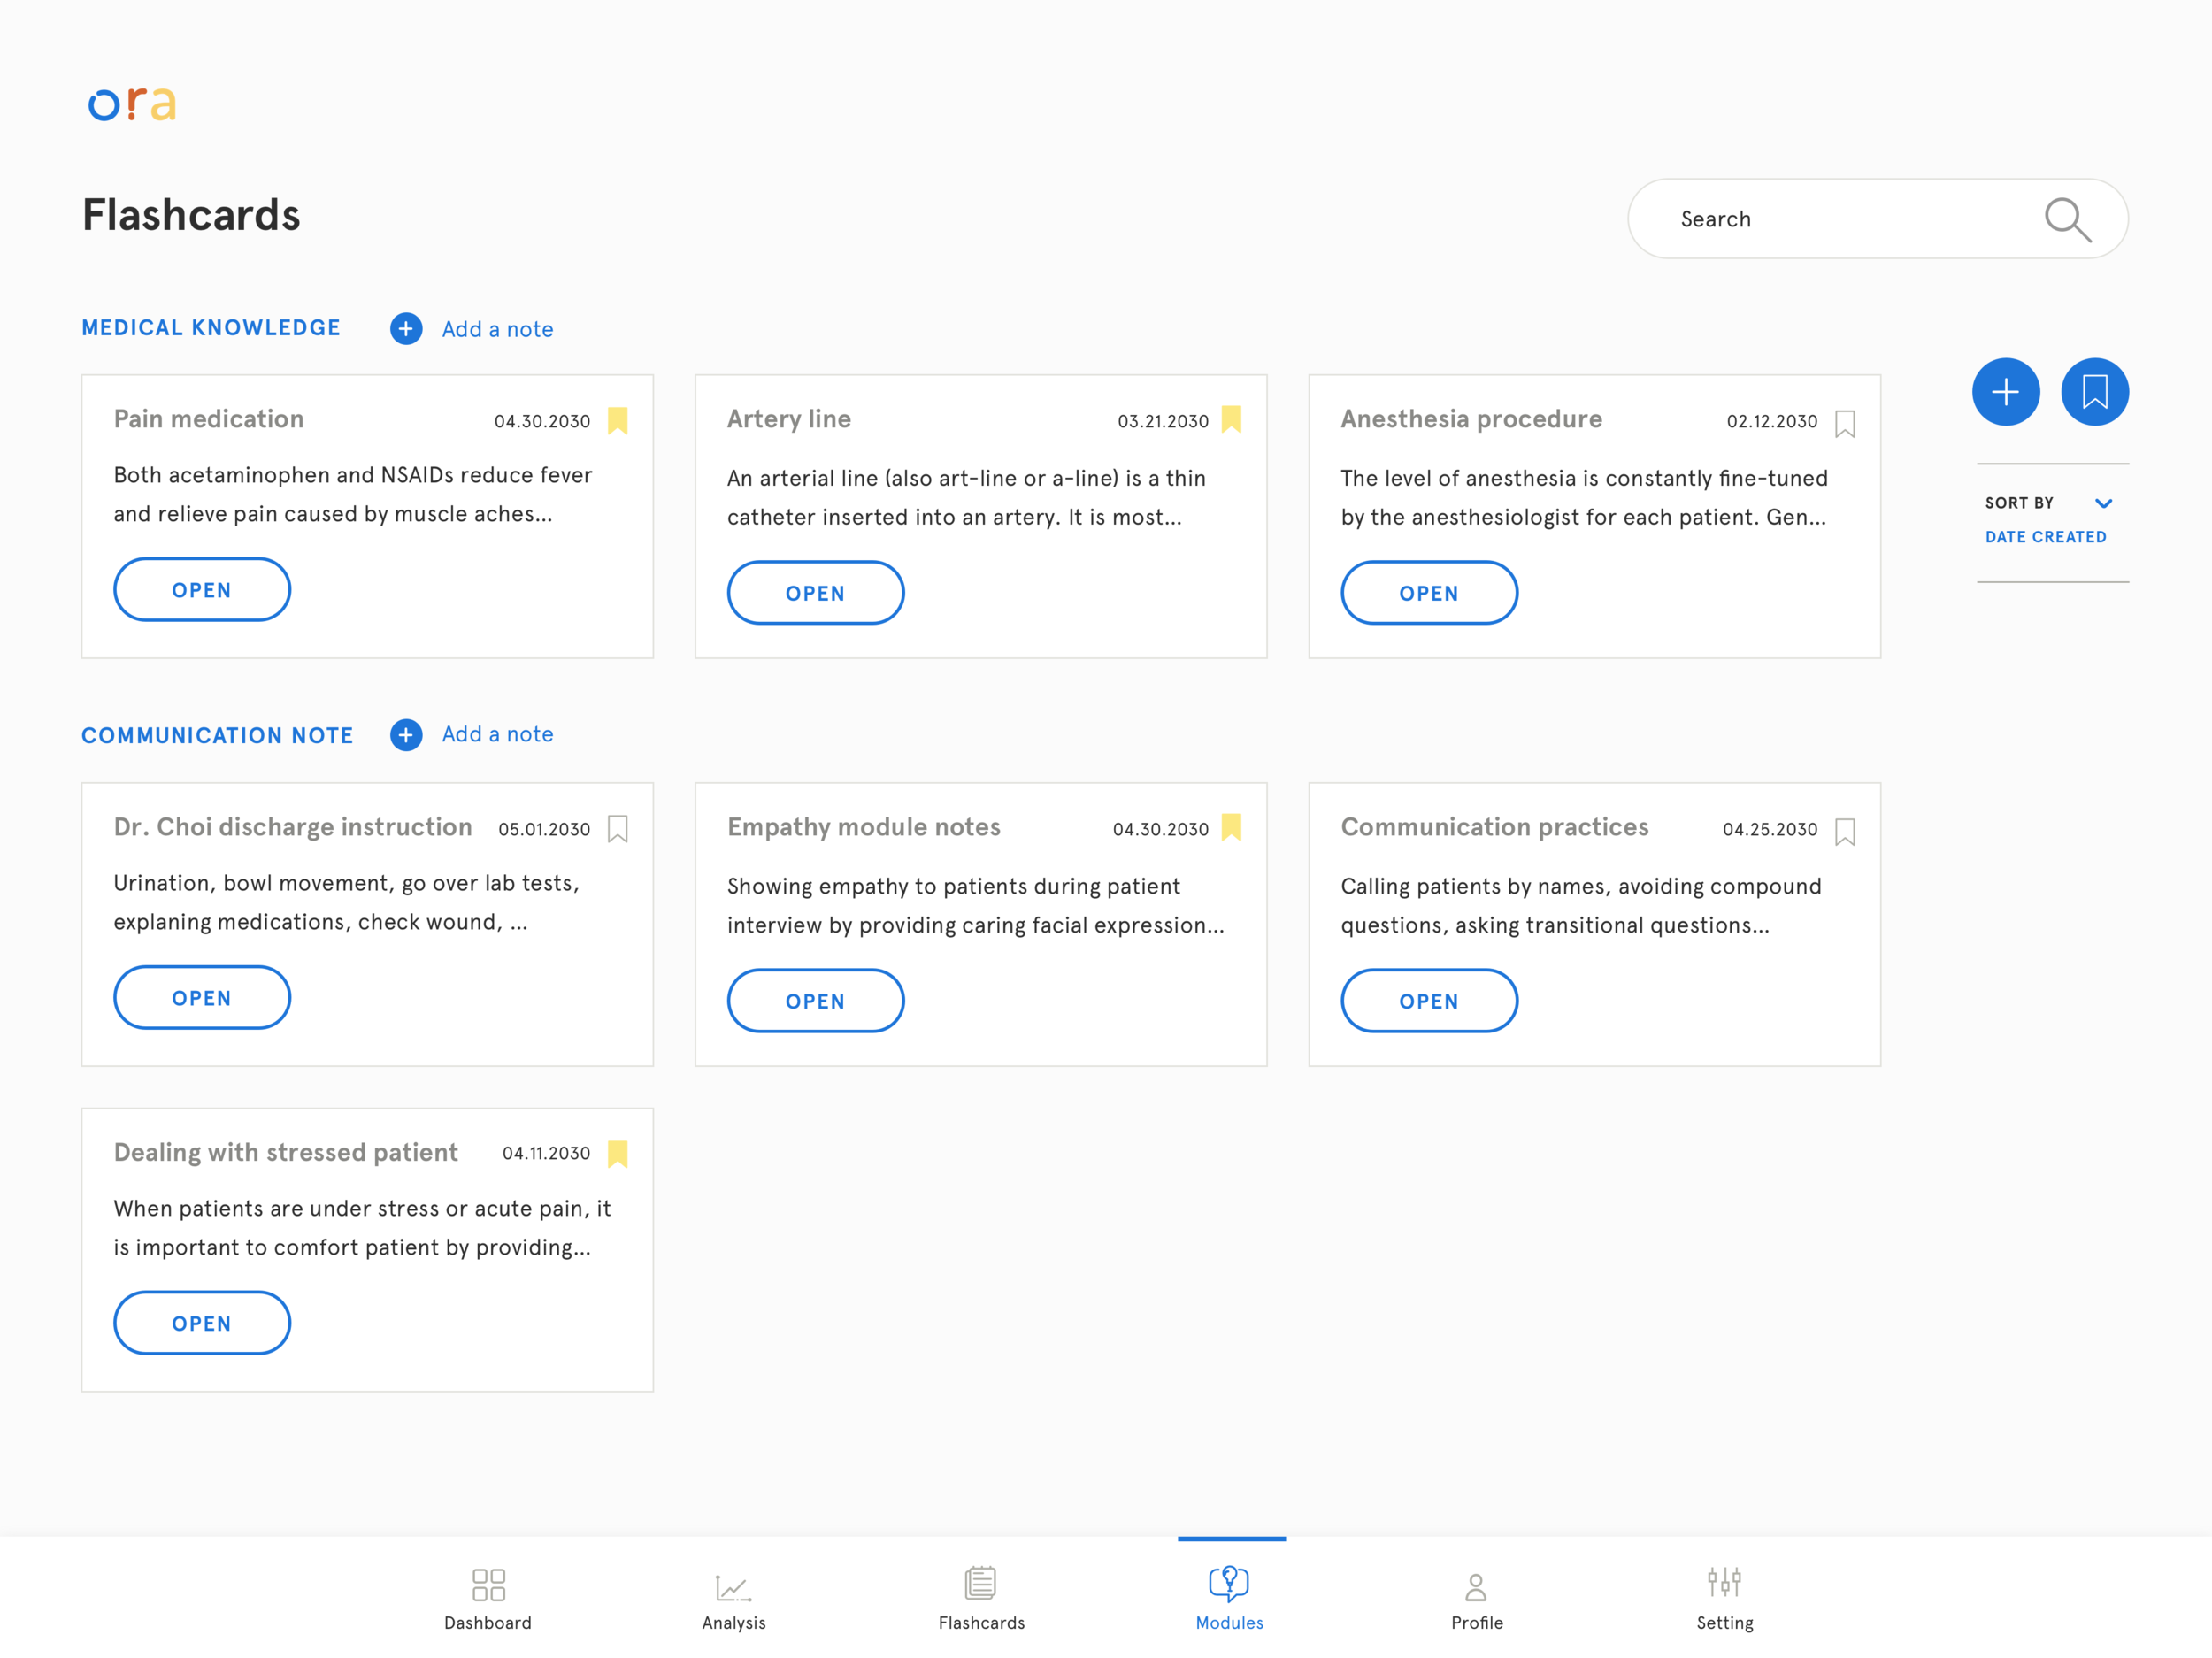This screenshot has width=2212, height=1658.
Task: Toggle bookmark on Anesthesia procedure card
Action: click(x=1845, y=424)
